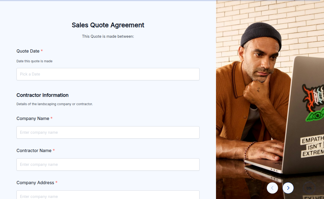
Task: Click the forward chevron navigation icon
Action: click(x=288, y=188)
